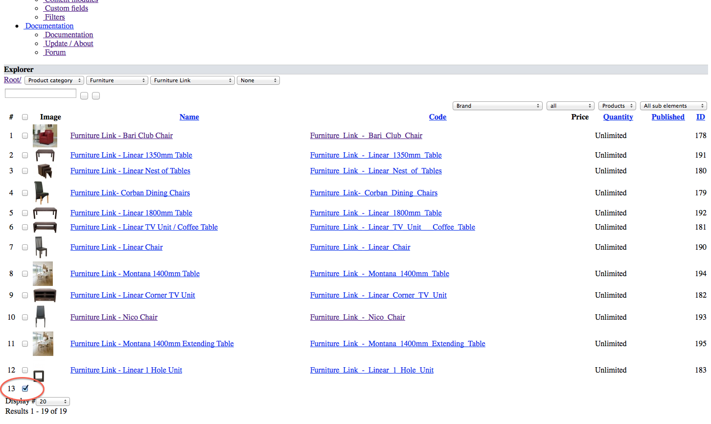The width and height of the screenshot is (711, 424).
Task: Sort the table by the Name column
Action: [x=189, y=117]
